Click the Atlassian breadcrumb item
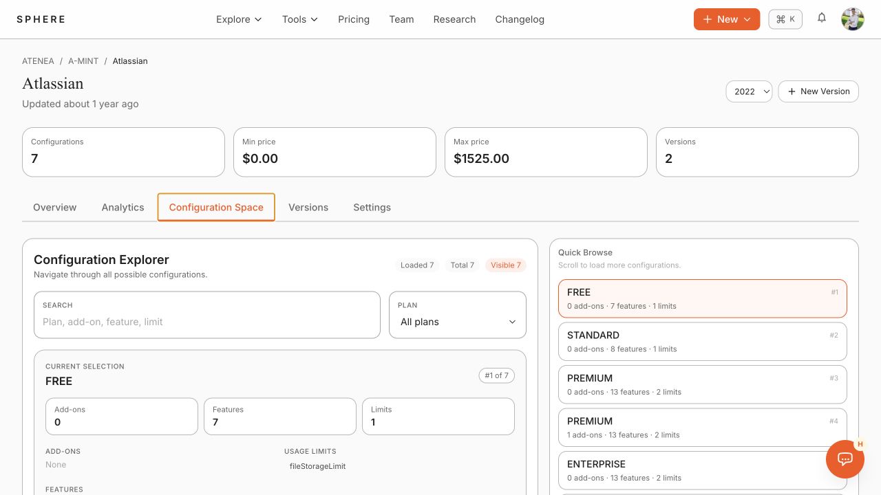The image size is (881, 495). [x=130, y=61]
